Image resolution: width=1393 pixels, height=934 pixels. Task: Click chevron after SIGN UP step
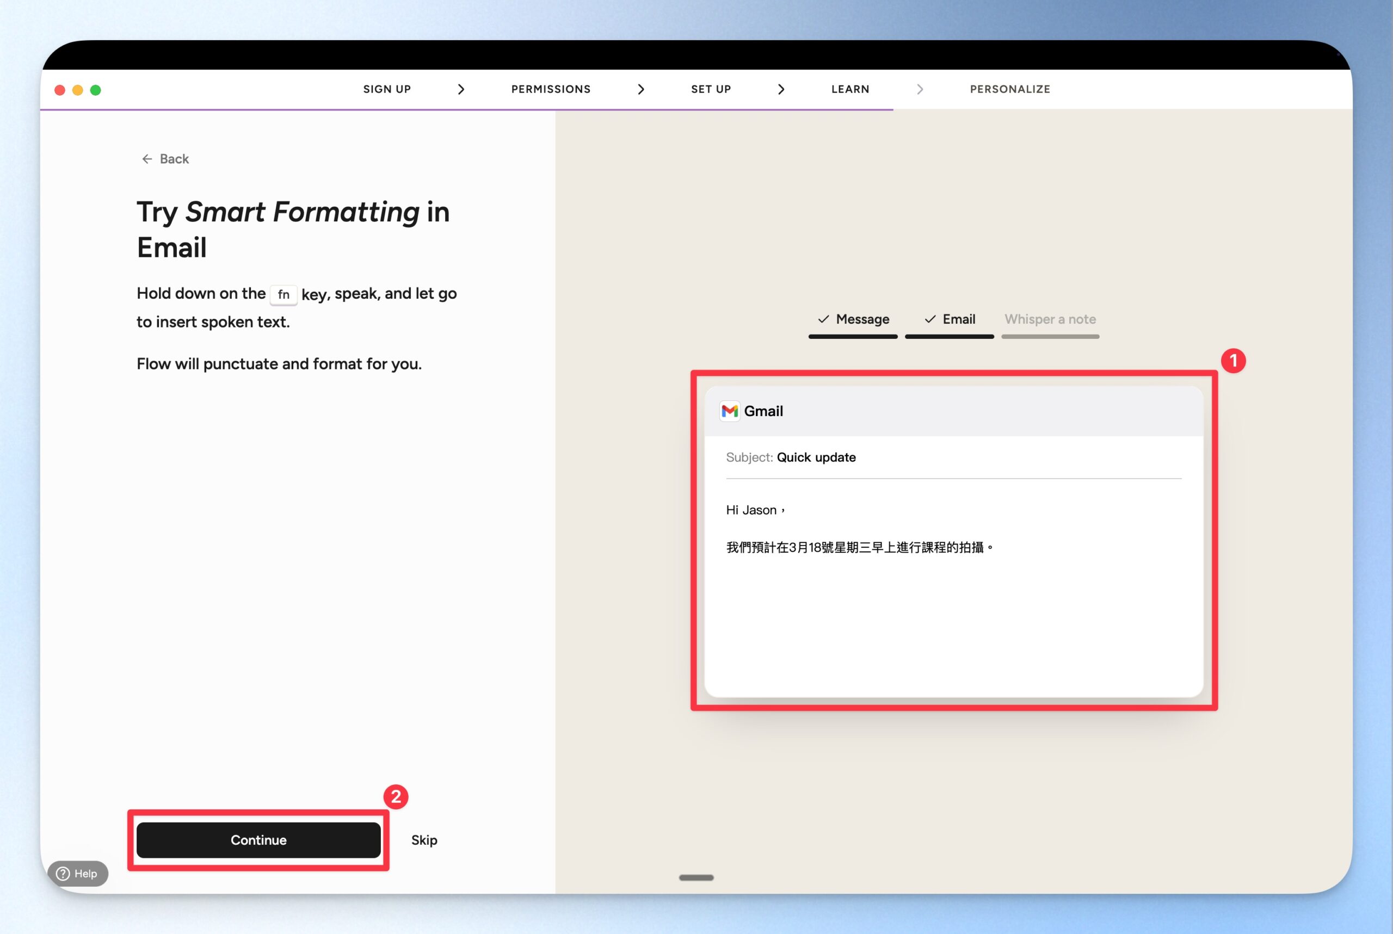pyautogui.click(x=460, y=89)
